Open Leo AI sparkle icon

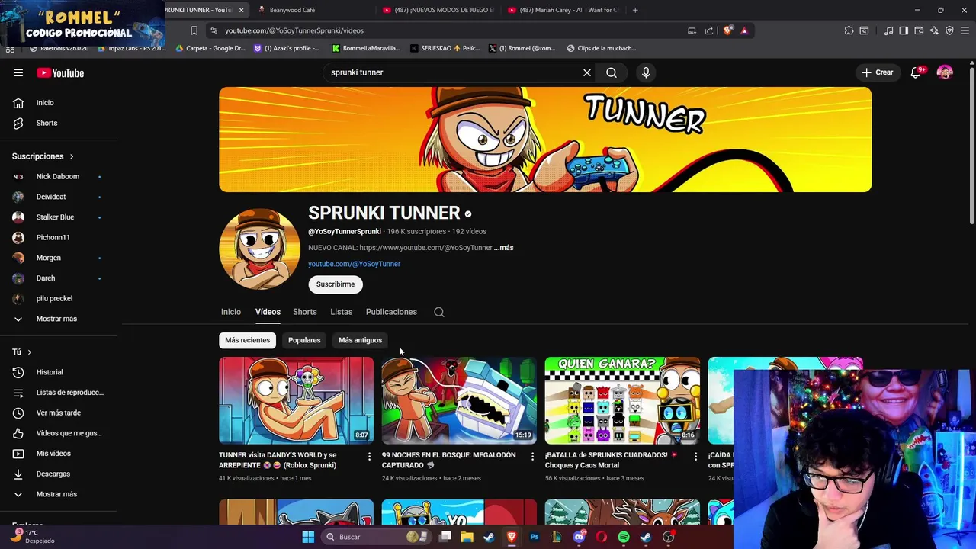934,30
